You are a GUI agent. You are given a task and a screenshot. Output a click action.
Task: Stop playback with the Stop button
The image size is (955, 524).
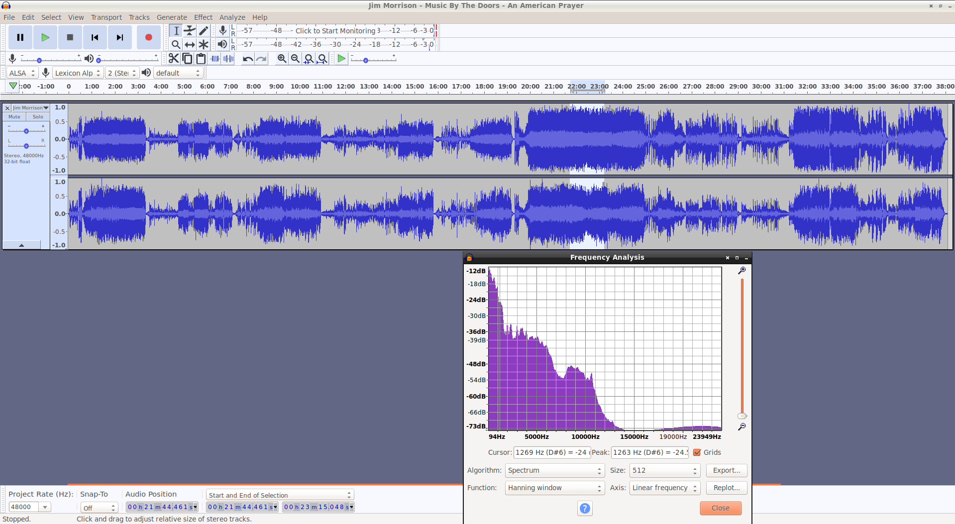[70, 37]
